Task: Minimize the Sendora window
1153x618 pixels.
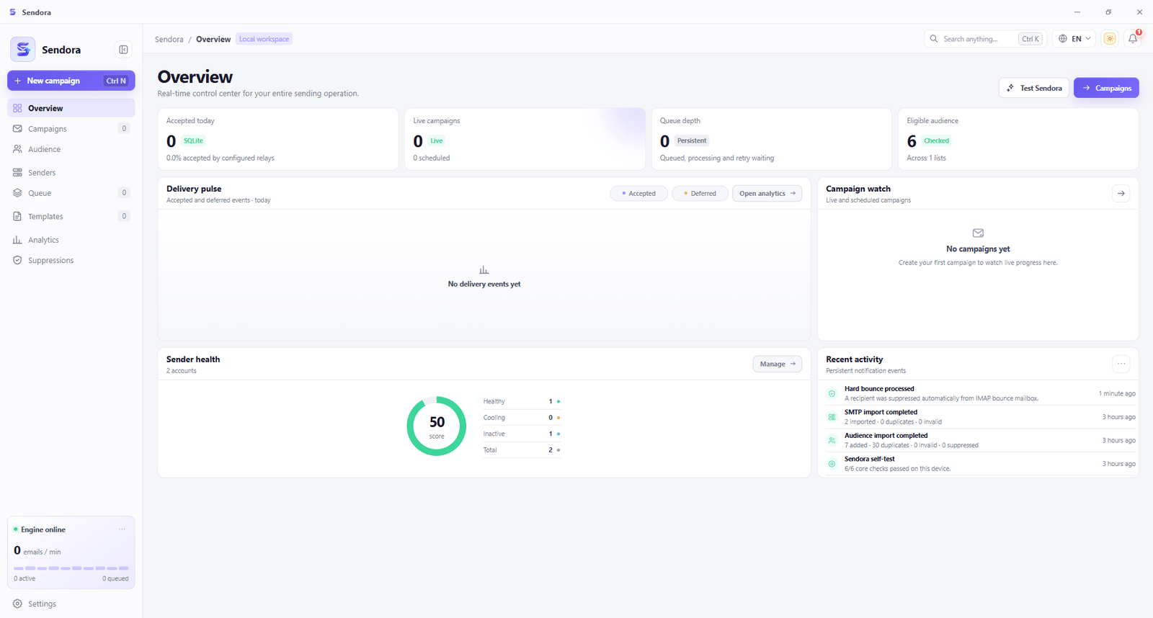Action: point(1077,12)
